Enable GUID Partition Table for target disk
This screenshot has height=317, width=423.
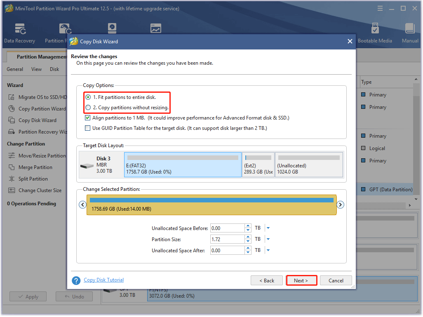[x=87, y=128]
